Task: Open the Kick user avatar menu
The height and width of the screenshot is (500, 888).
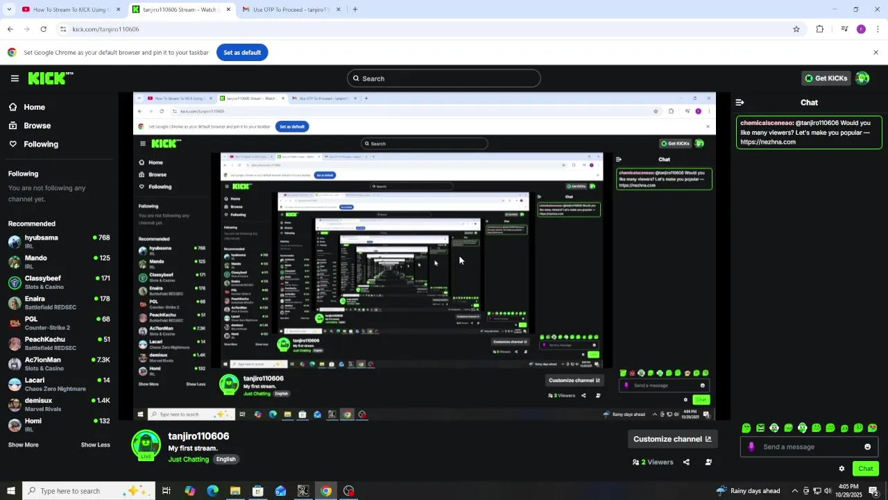Action: point(862,78)
